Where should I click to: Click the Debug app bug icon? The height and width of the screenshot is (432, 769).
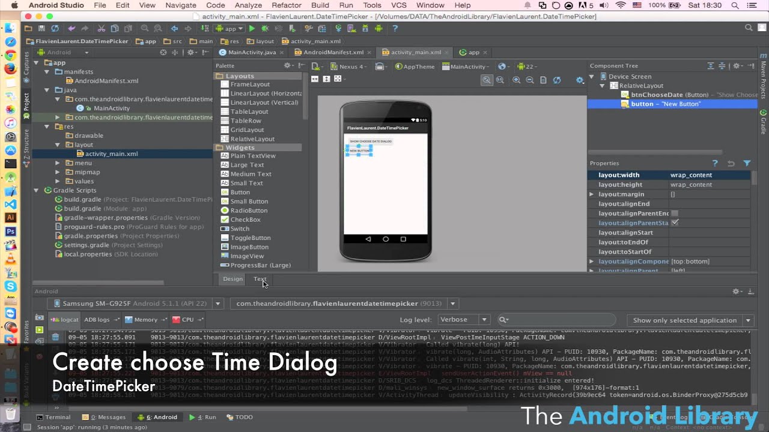(x=265, y=28)
